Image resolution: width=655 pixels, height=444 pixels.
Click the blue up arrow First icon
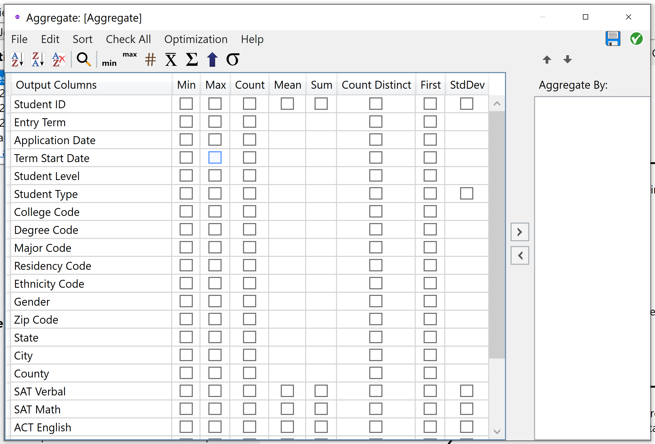[x=212, y=59]
